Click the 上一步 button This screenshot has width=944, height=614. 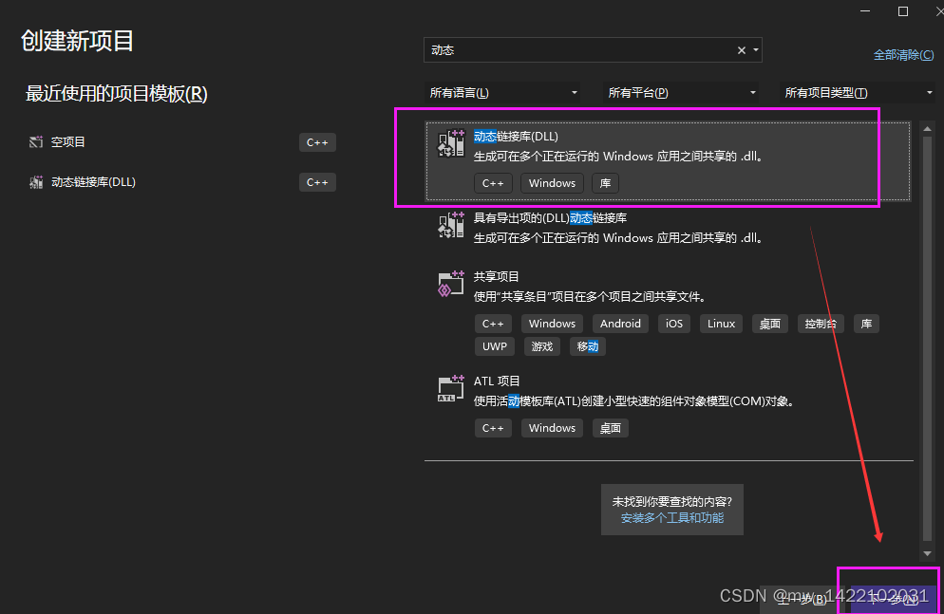[x=801, y=597]
